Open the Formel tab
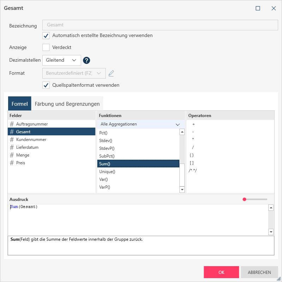The image size is (282, 282). (19, 104)
